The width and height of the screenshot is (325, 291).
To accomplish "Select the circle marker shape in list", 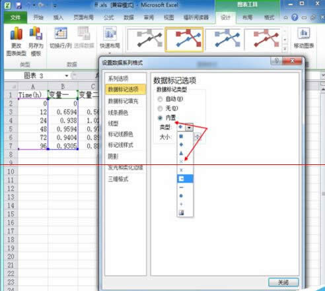I will [x=181, y=196].
